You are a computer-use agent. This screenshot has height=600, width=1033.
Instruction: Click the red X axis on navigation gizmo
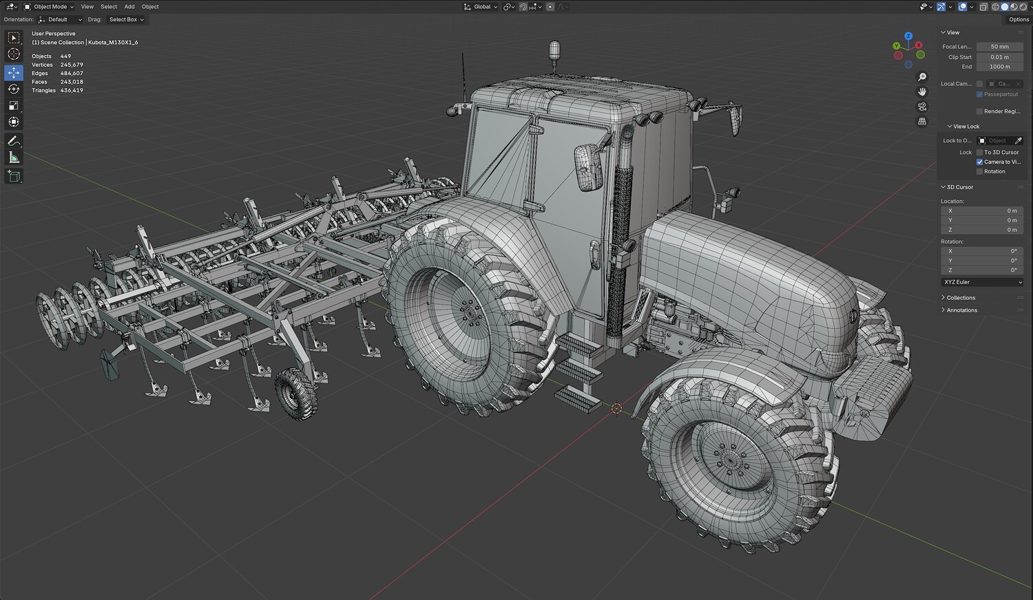(x=919, y=45)
